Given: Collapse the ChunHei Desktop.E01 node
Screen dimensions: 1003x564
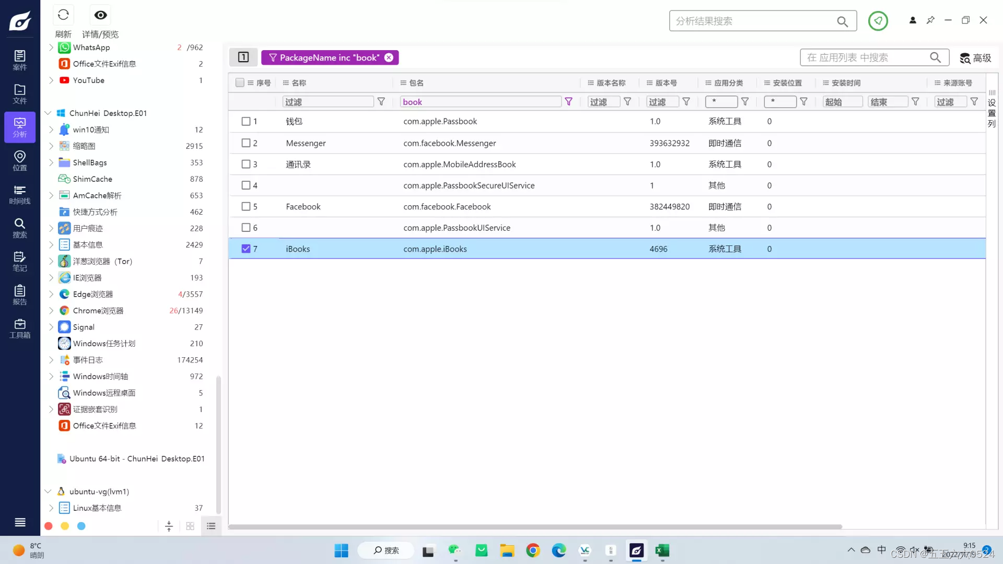Looking at the screenshot, I should [48, 113].
